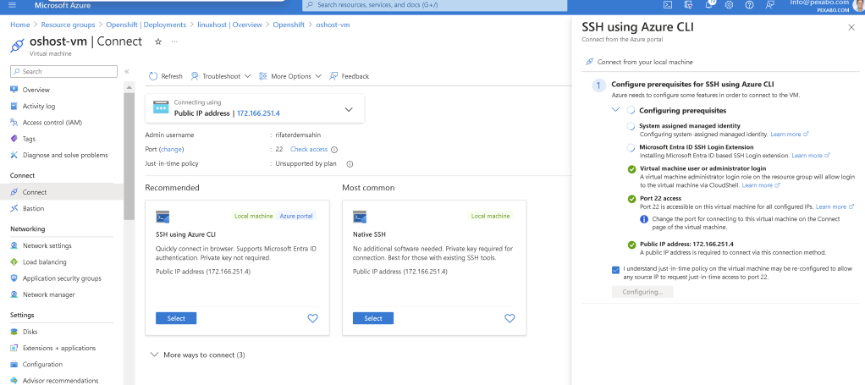
Task: Collapse the left sidebar with double chevron
Action: 127,71
